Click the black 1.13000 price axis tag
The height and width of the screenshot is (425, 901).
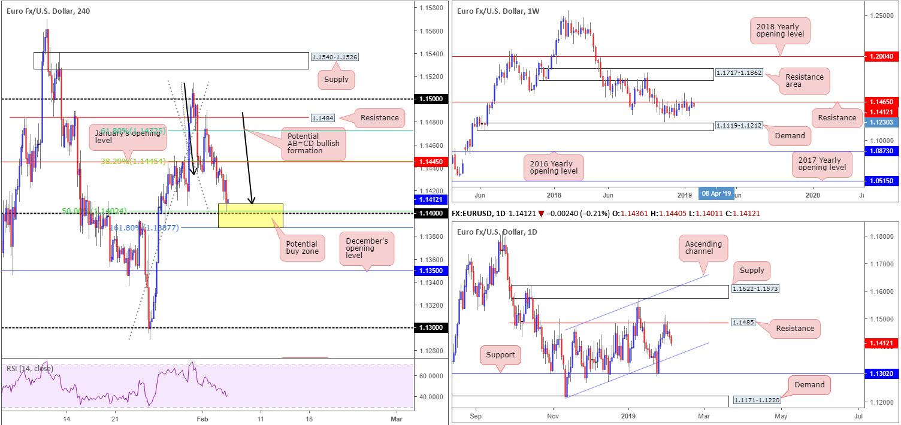[x=432, y=328]
